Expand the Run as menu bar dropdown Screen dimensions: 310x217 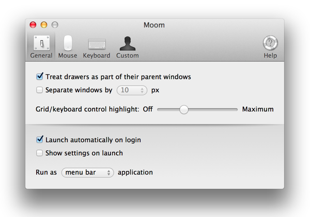pyautogui.click(x=88, y=172)
